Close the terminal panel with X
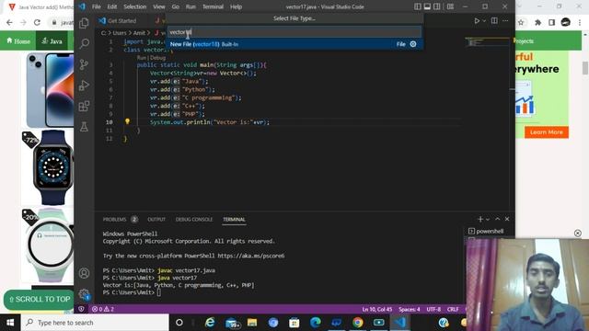589x331 pixels. point(507,219)
